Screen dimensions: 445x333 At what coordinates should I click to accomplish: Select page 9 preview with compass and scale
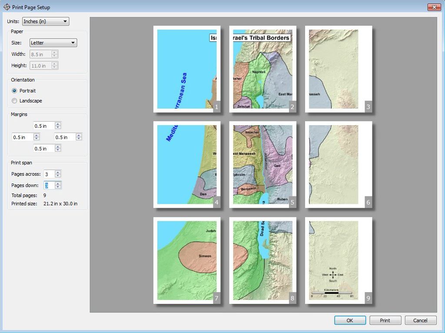tap(339, 260)
